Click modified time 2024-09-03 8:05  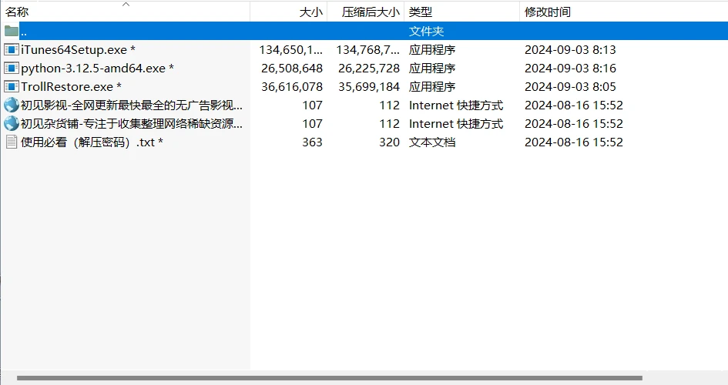pos(570,87)
